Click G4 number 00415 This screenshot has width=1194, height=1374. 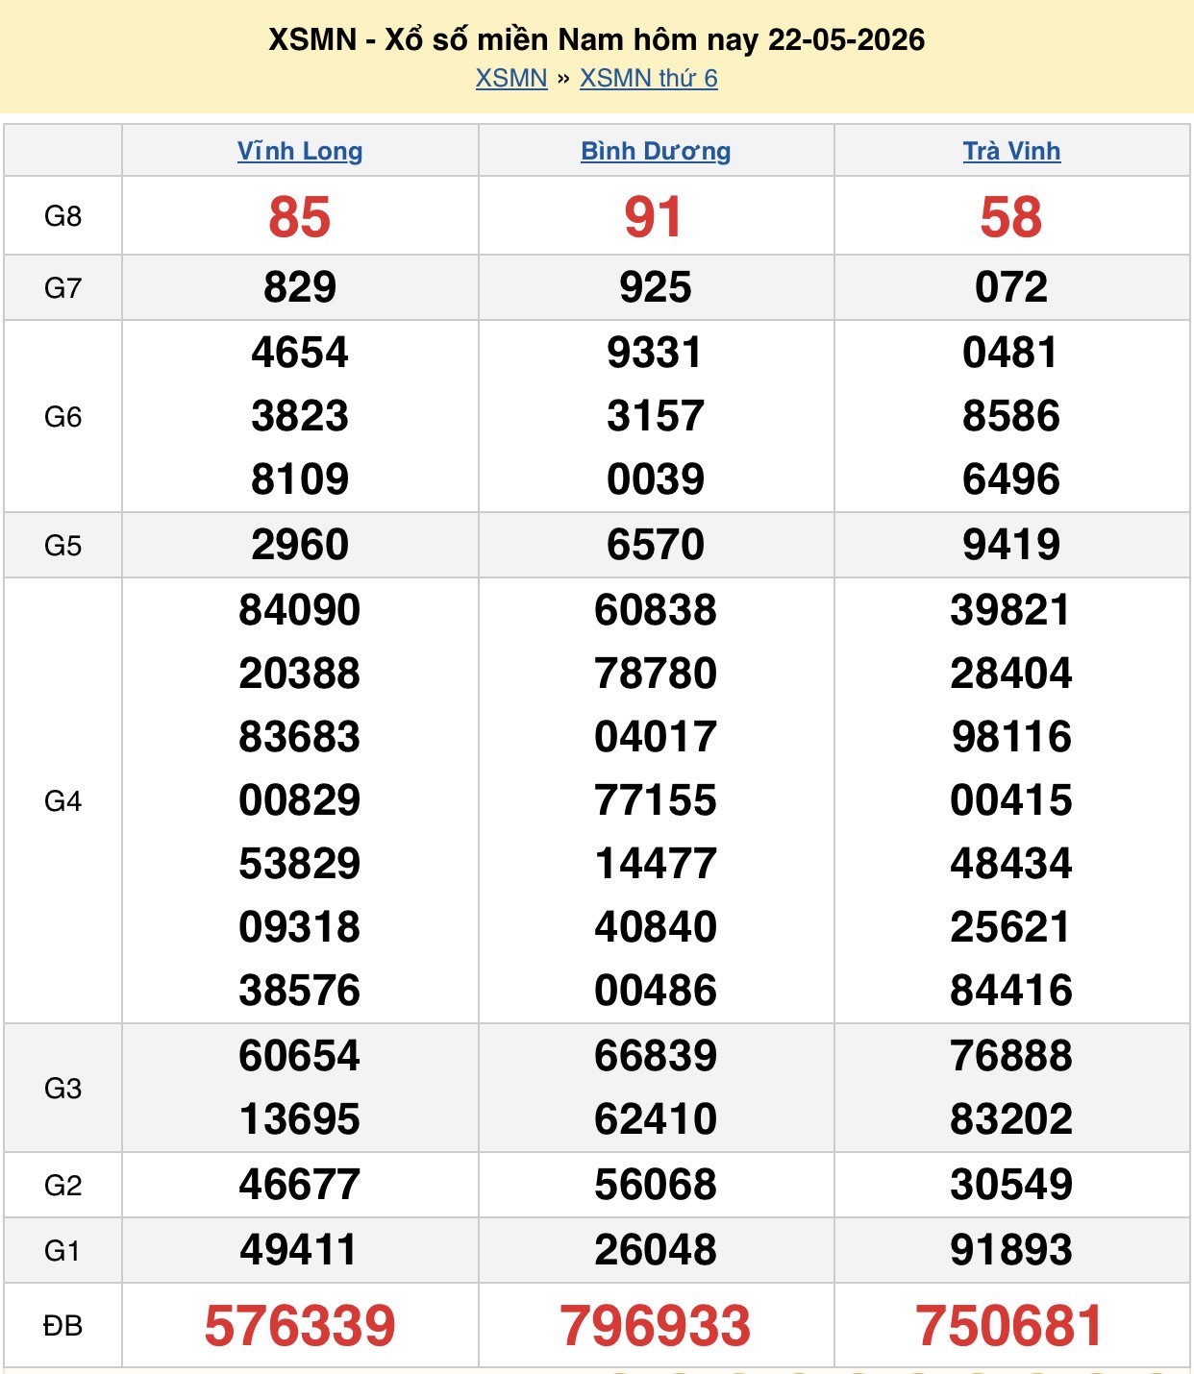coord(1011,800)
